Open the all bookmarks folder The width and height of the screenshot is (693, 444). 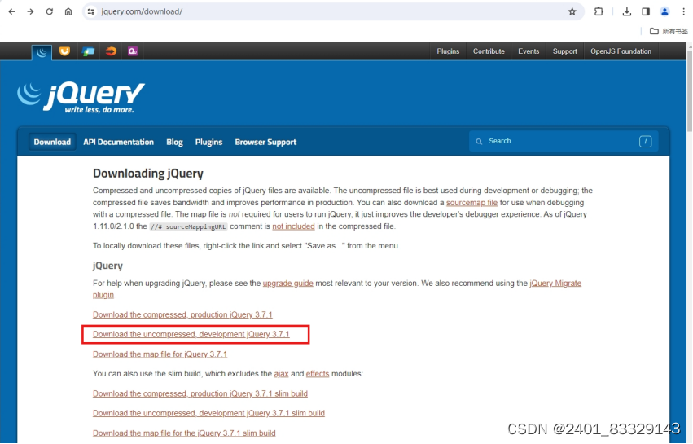tap(669, 31)
